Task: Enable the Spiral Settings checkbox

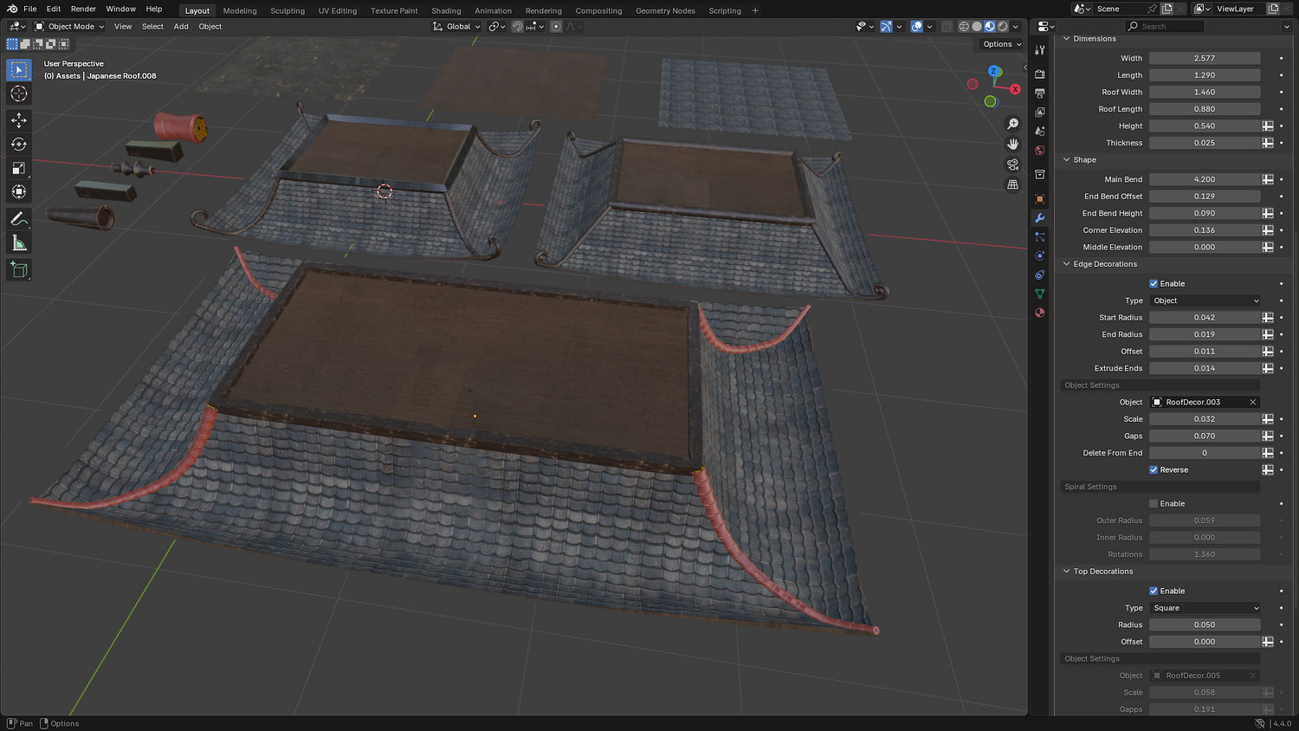Action: click(1154, 504)
